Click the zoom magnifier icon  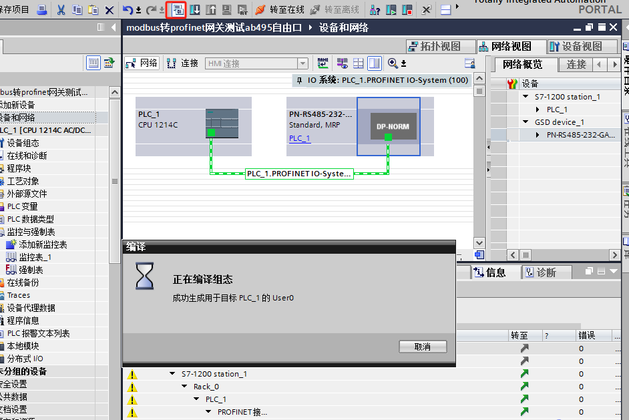click(x=393, y=63)
